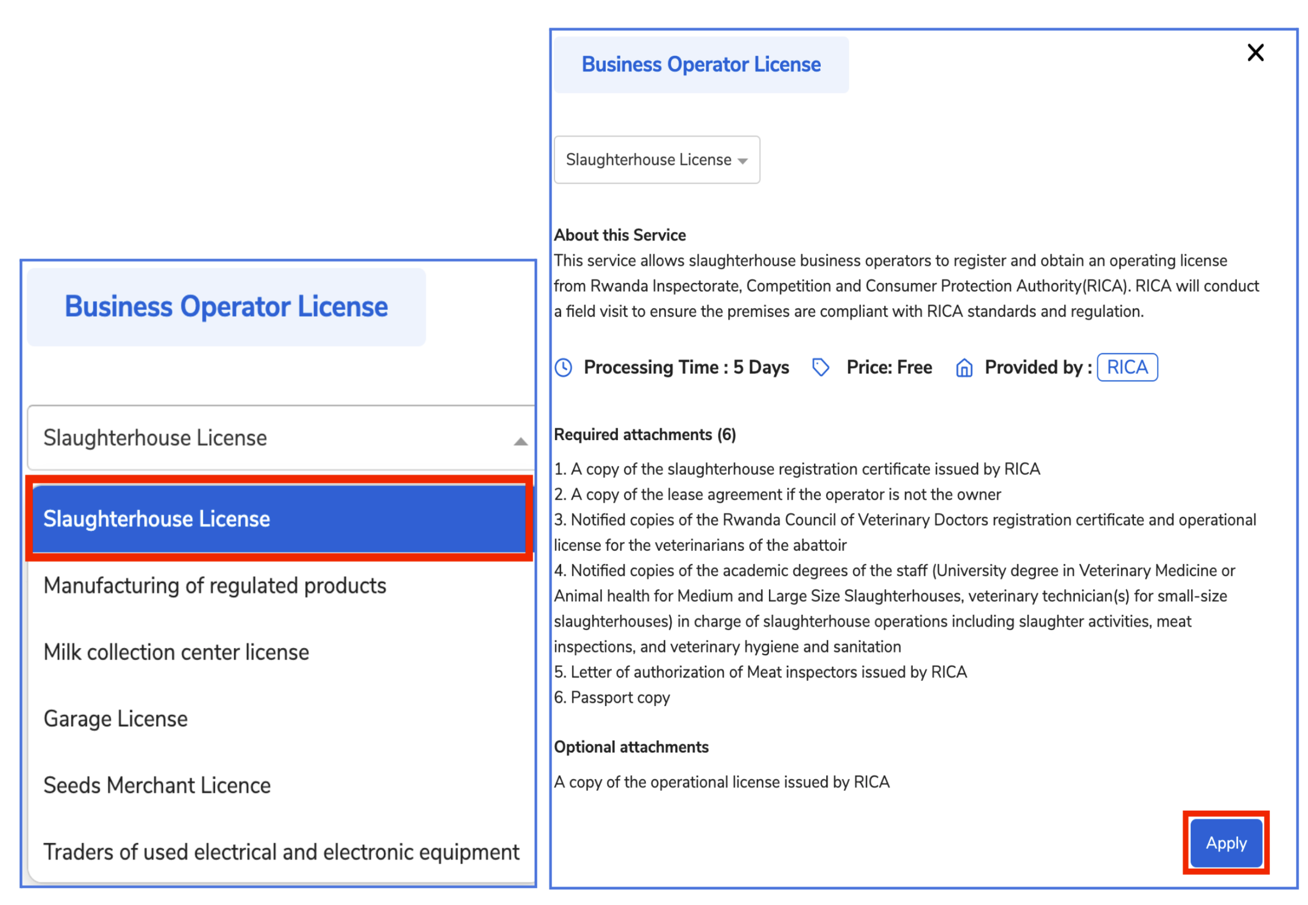
Task: Click Business Operator License title on right
Action: click(x=701, y=65)
